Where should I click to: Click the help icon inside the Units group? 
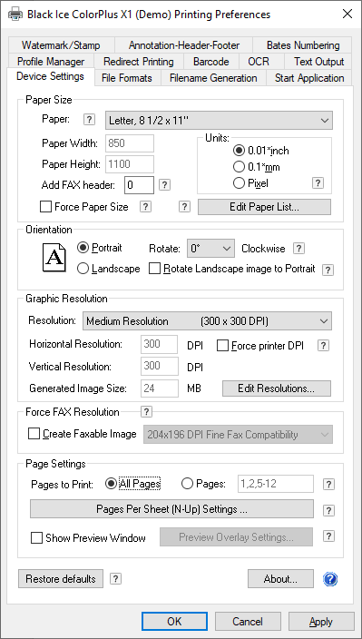coord(318,183)
